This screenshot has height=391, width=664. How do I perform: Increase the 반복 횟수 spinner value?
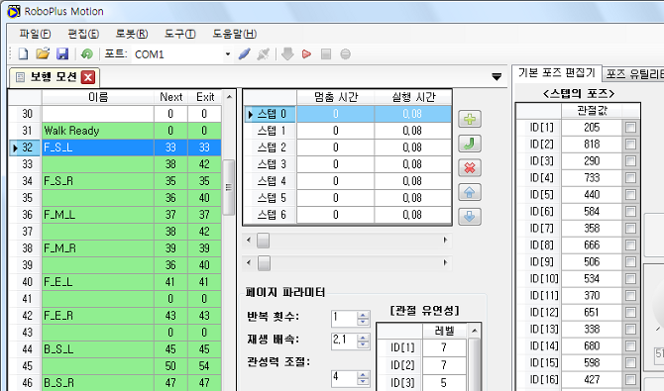pyautogui.click(x=363, y=315)
